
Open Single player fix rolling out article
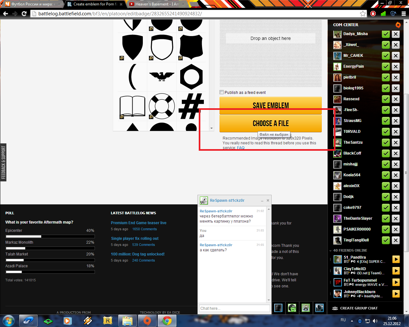[135, 239]
